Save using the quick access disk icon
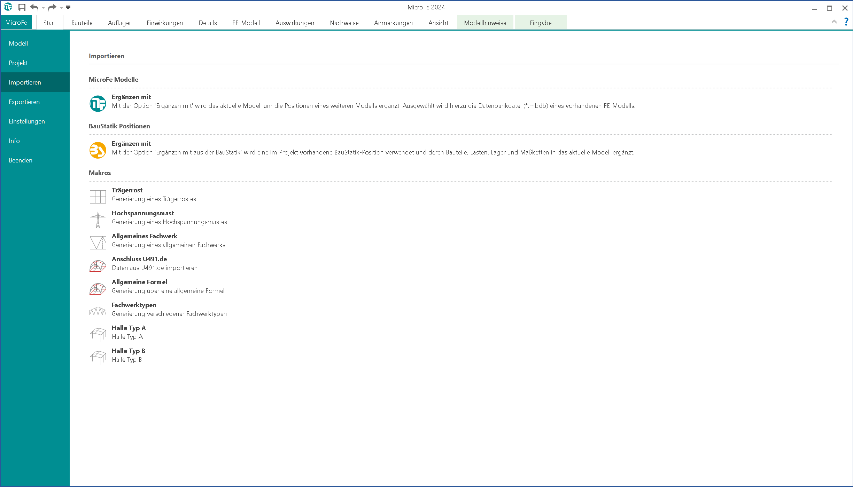853x487 pixels. tap(22, 7)
